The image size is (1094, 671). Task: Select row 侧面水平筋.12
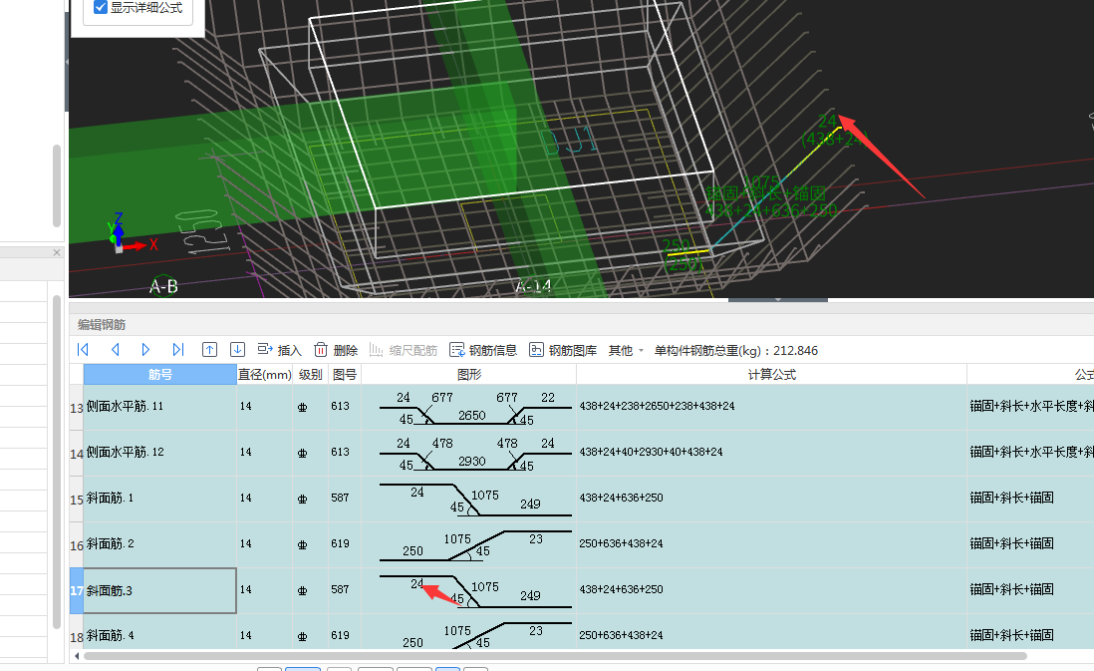[x=159, y=453]
